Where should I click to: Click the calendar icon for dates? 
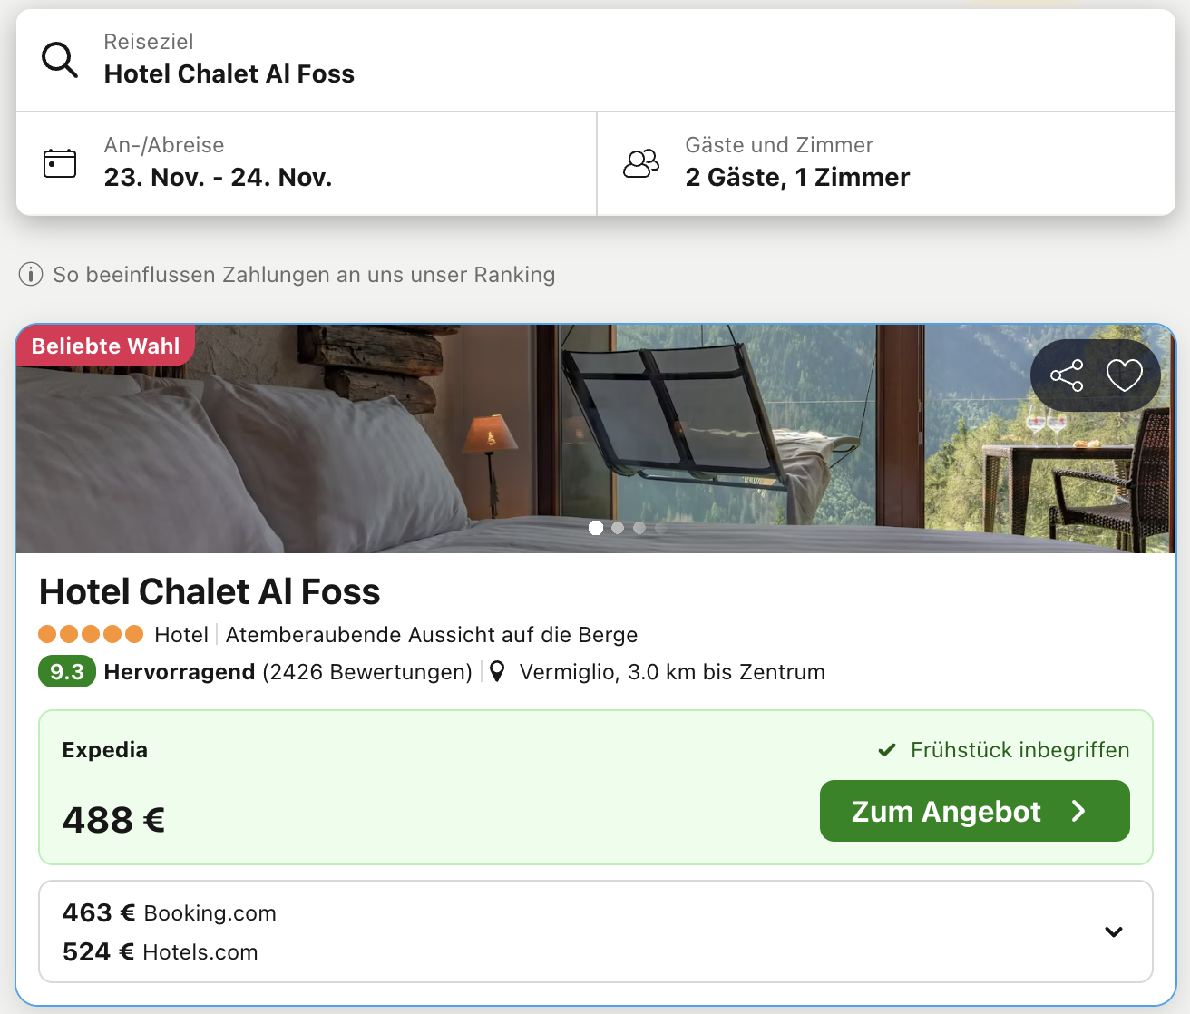pyautogui.click(x=60, y=163)
